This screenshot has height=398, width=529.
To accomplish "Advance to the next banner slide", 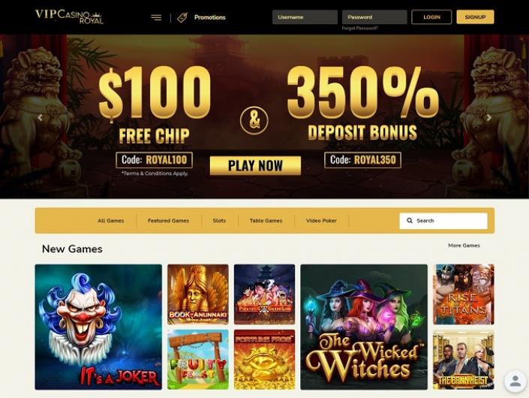I will pos(488,117).
